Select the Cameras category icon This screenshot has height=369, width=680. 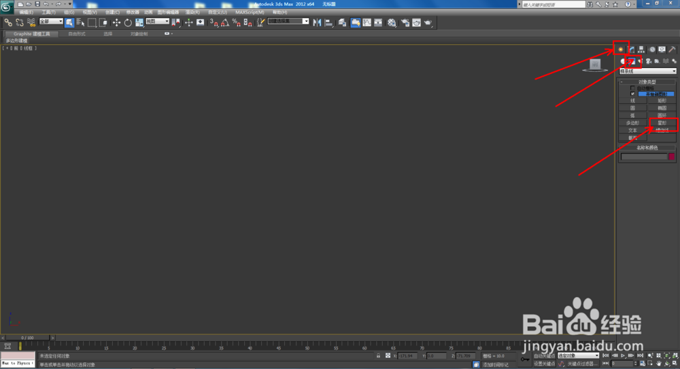point(649,61)
